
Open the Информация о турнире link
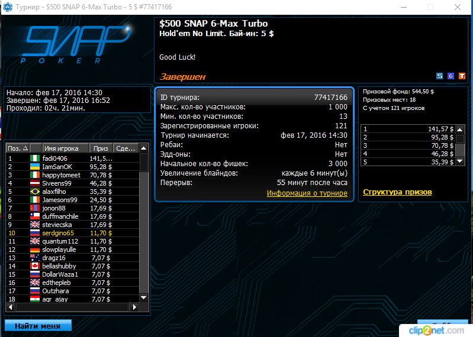tap(307, 193)
